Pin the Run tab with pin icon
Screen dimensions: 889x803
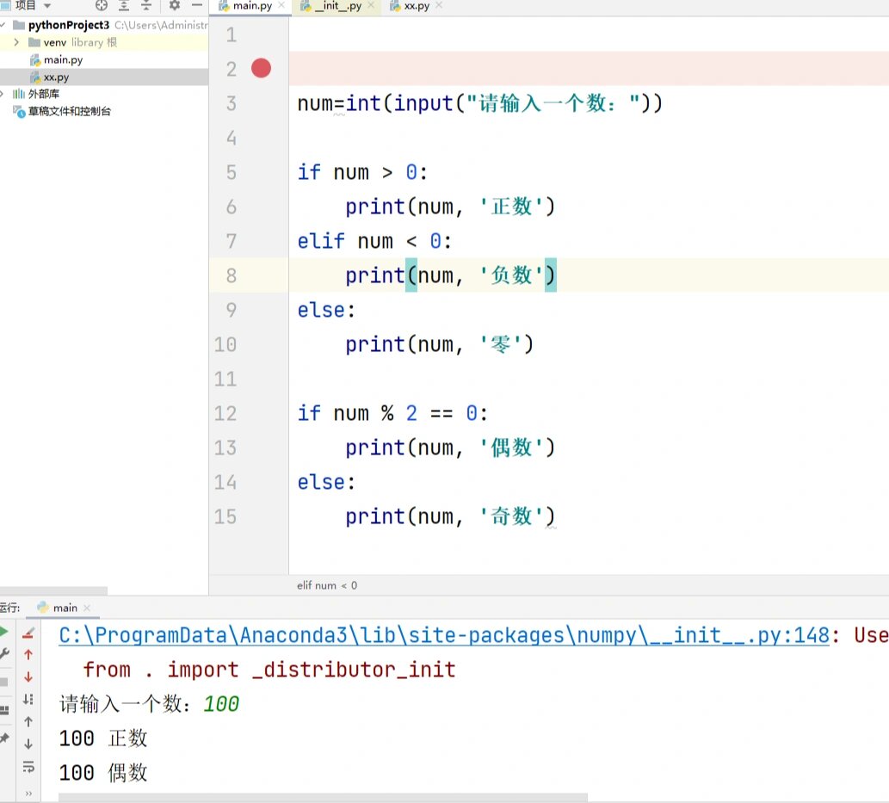click(4, 738)
